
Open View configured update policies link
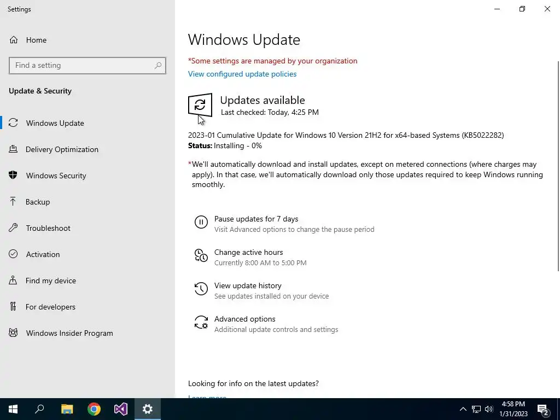tap(242, 74)
